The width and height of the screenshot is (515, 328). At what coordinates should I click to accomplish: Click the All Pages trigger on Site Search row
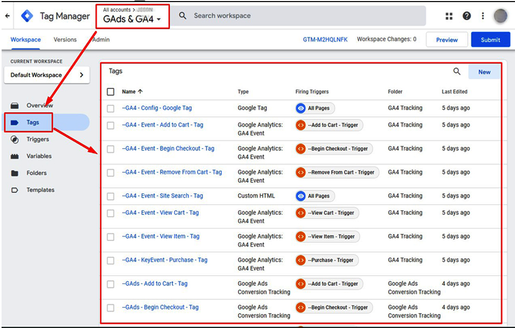[315, 196]
